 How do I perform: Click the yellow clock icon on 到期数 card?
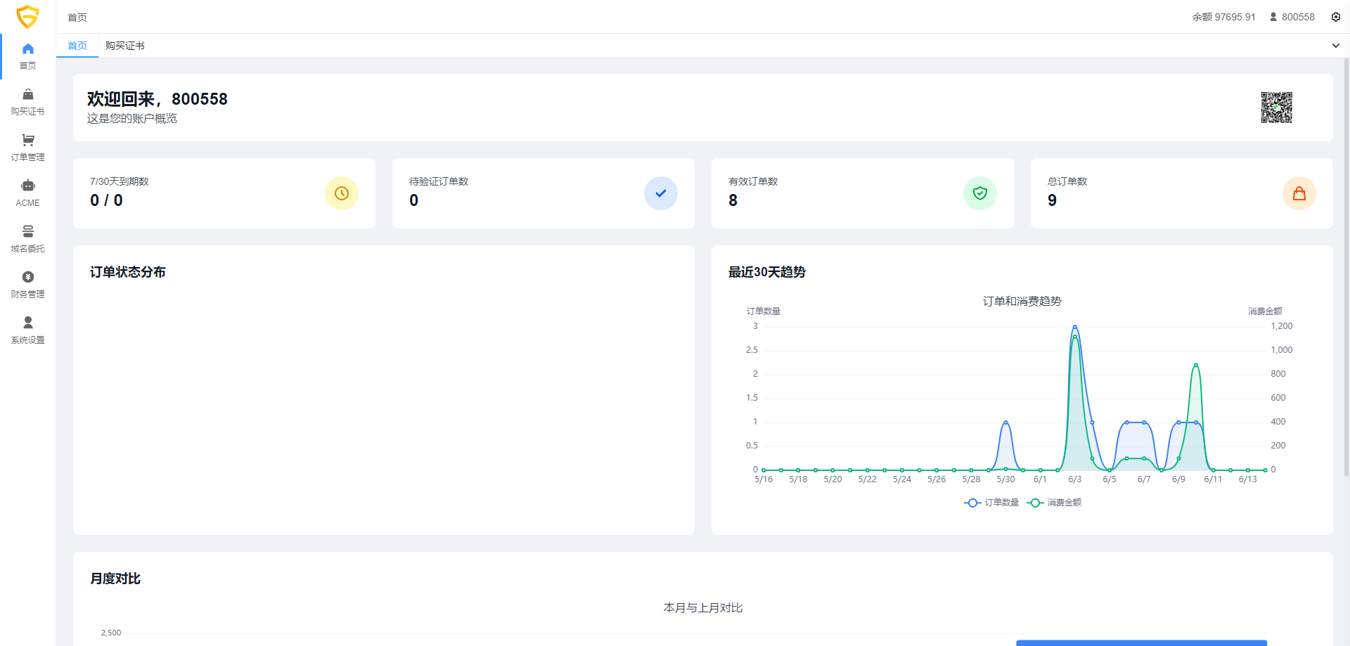(x=342, y=193)
